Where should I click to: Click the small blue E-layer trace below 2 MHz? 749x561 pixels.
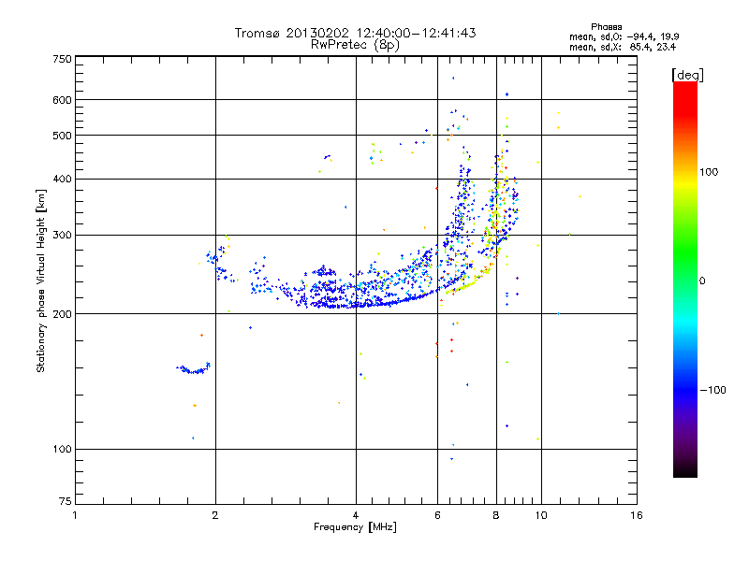pos(193,368)
